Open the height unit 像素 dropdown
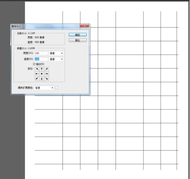The height and width of the screenshot is (179, 190). [56, 59]
